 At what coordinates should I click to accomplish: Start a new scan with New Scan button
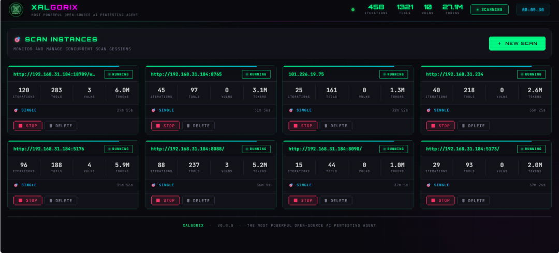[x=517, y=43]
